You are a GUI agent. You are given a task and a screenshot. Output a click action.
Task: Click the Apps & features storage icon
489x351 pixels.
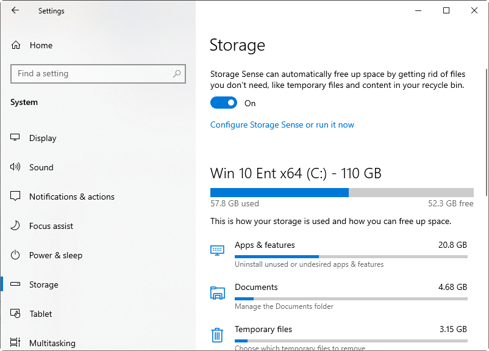(217, 250)
